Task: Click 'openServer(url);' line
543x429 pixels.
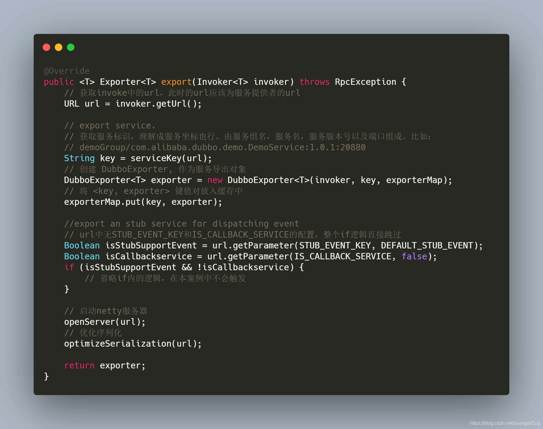Action: [105, 322]
